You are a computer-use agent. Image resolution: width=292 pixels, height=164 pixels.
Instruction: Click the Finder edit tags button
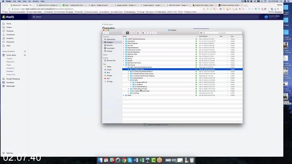(154, 33)
